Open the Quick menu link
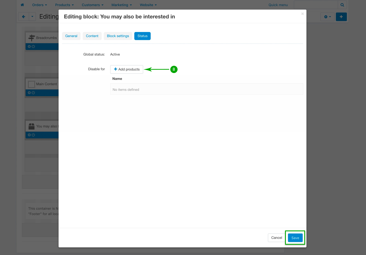 278,5
